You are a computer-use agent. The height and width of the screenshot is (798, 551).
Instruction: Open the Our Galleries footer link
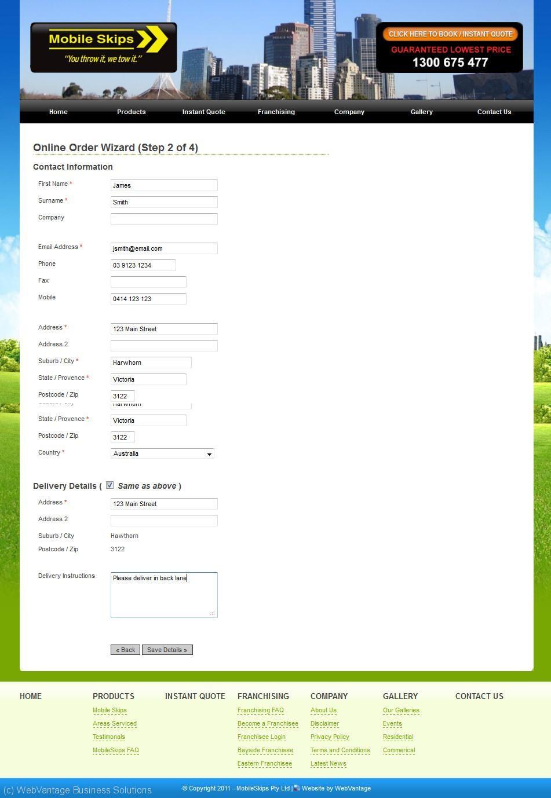401,710
